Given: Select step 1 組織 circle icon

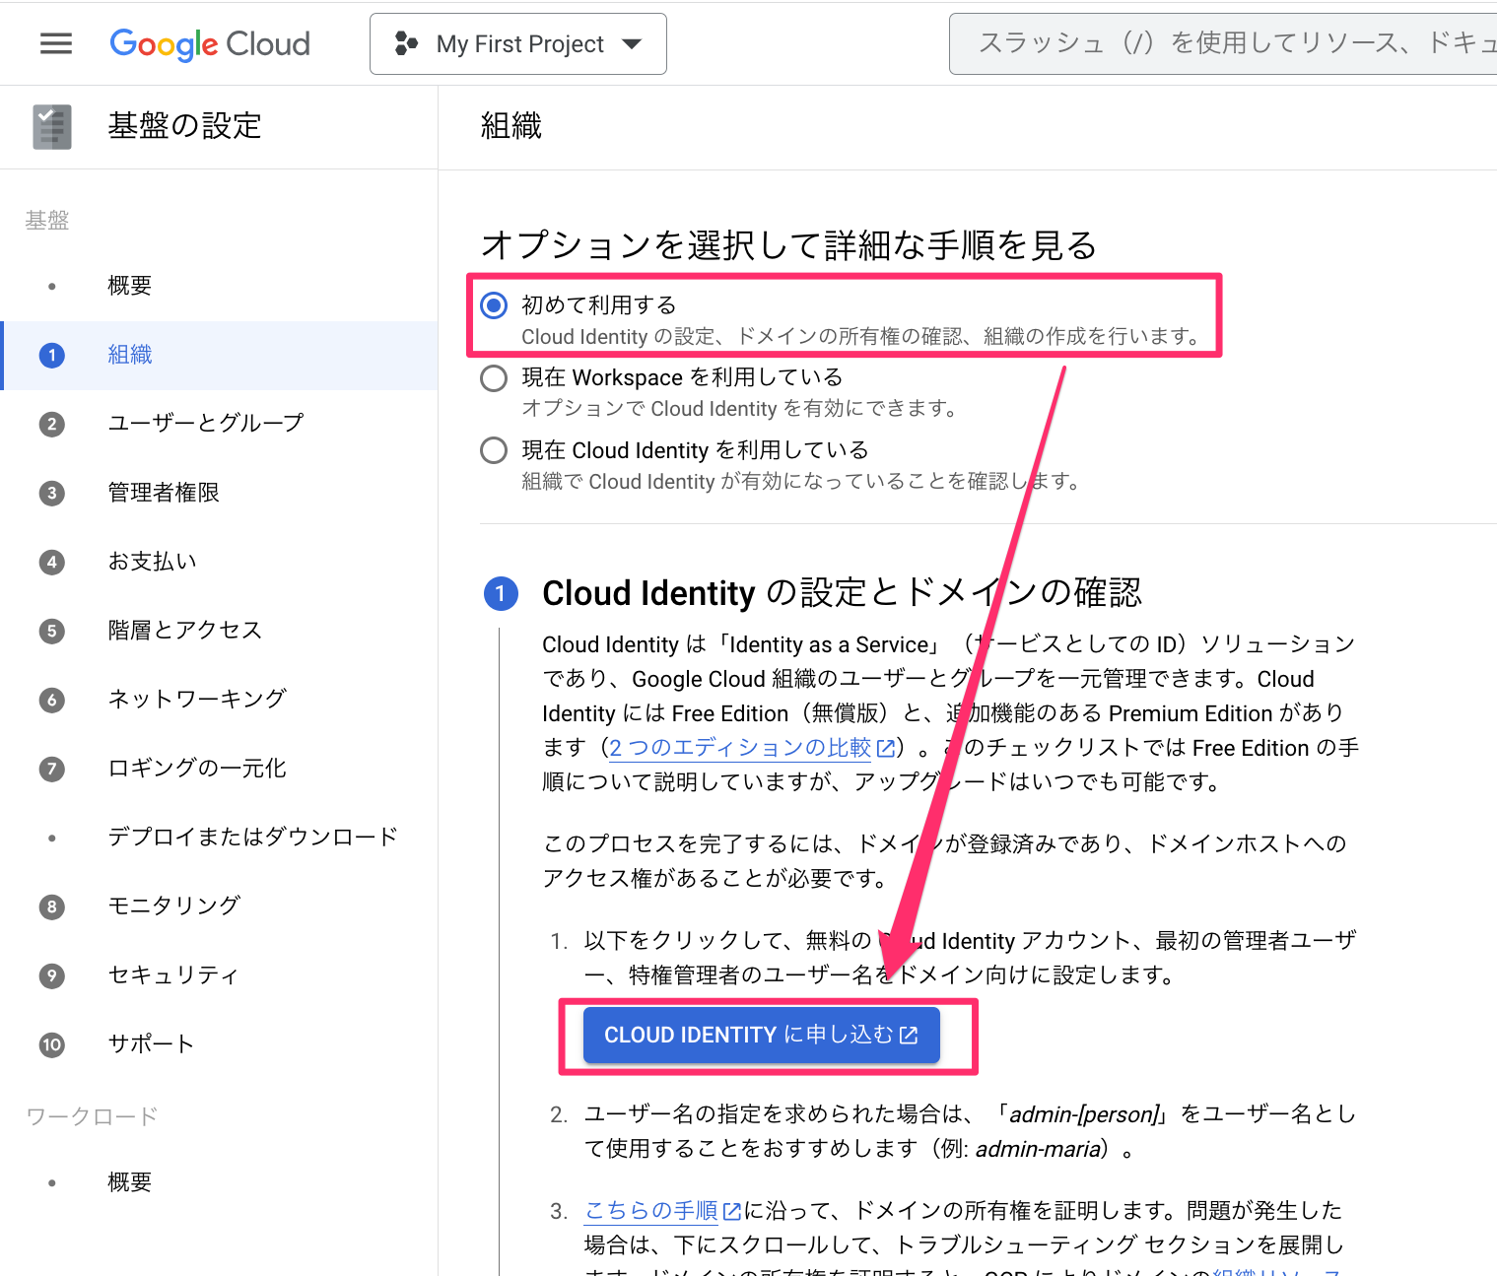Looking at the screenshot, I should pos(51,355).
